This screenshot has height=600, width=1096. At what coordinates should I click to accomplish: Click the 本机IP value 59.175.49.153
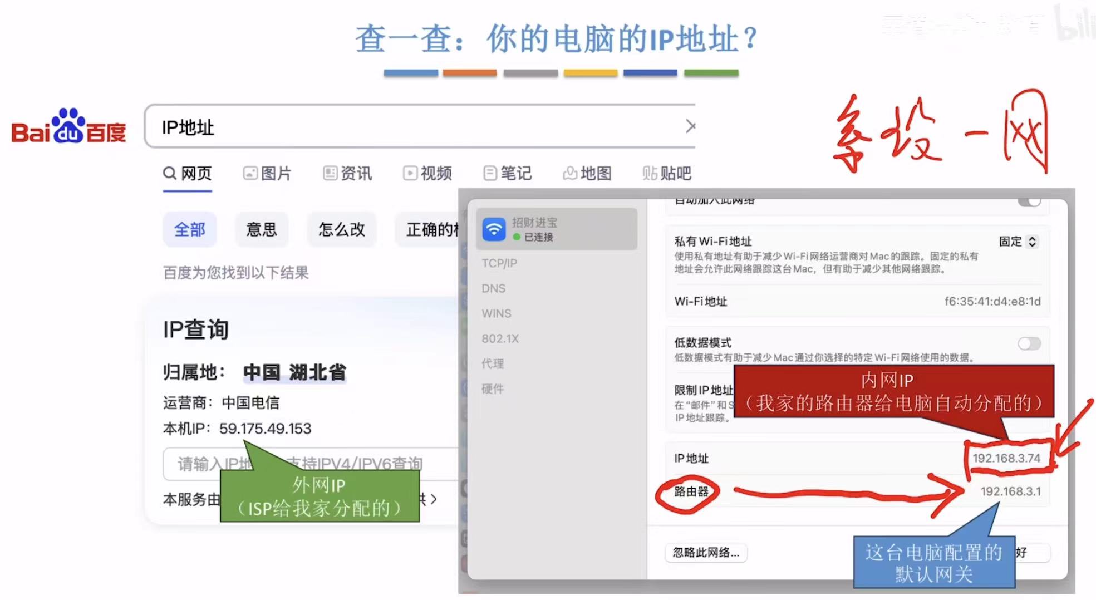[265, 429]
